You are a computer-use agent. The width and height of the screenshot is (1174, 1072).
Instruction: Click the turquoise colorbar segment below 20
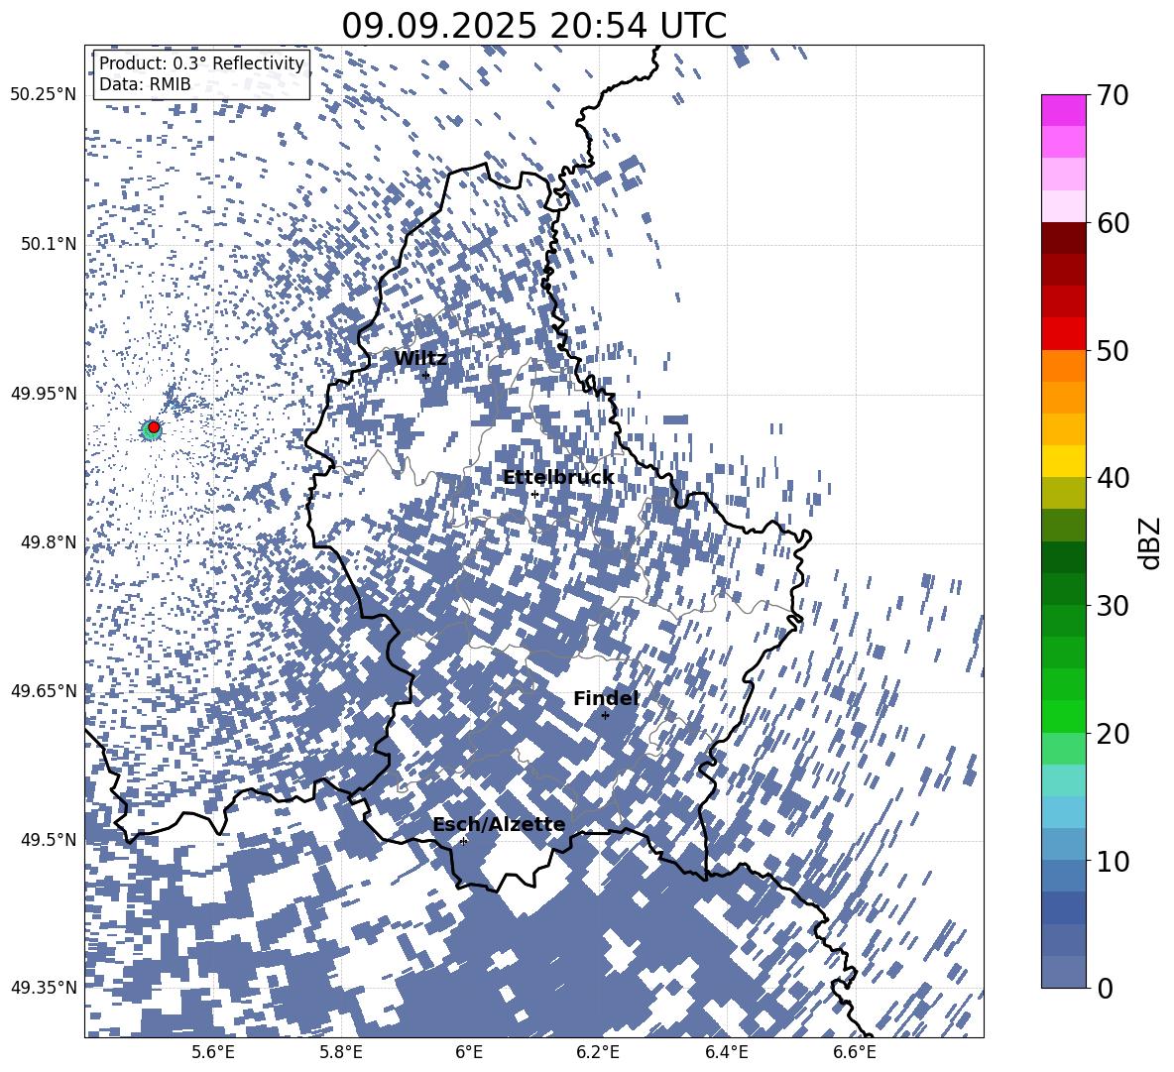tap(1063, 780)
